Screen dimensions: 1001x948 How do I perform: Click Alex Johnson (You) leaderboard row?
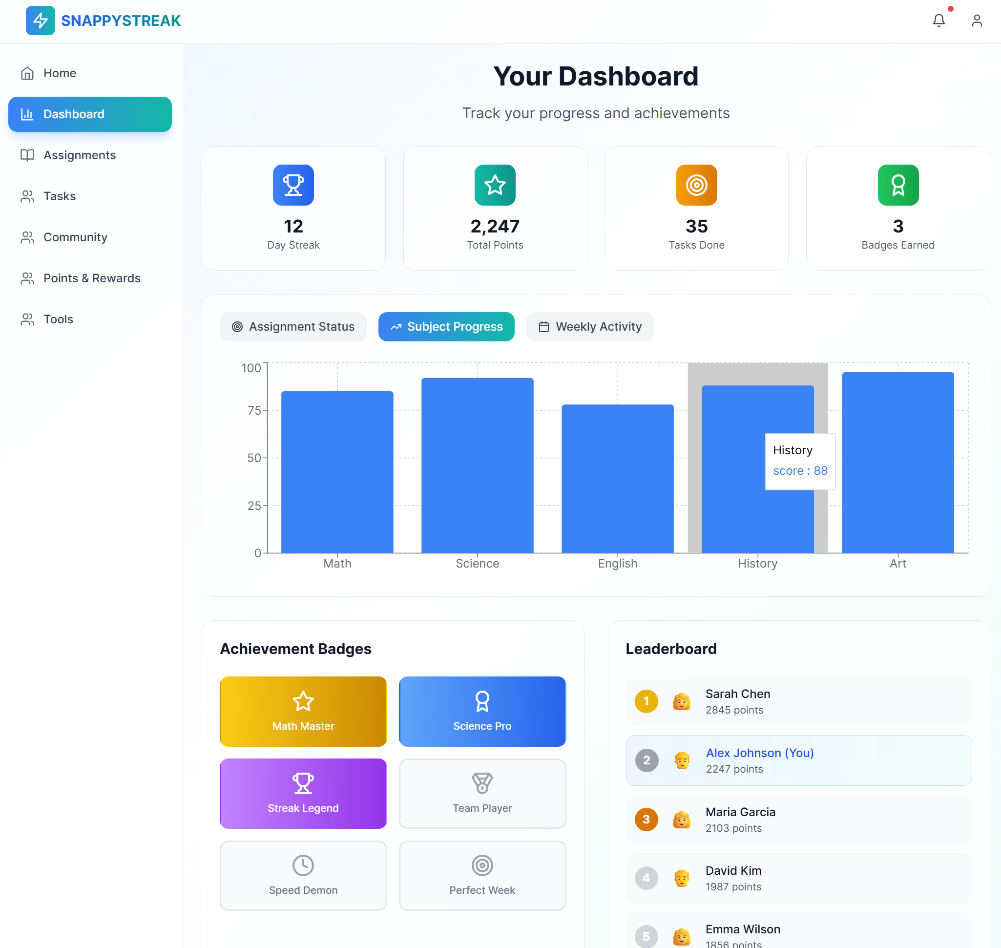point(798,760)
